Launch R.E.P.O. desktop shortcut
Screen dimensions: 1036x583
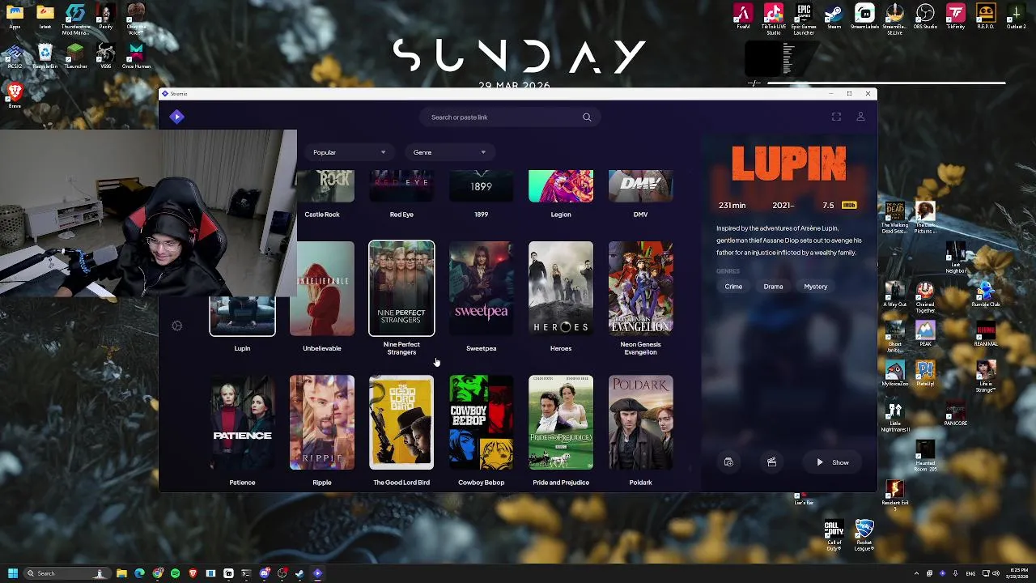986,16
